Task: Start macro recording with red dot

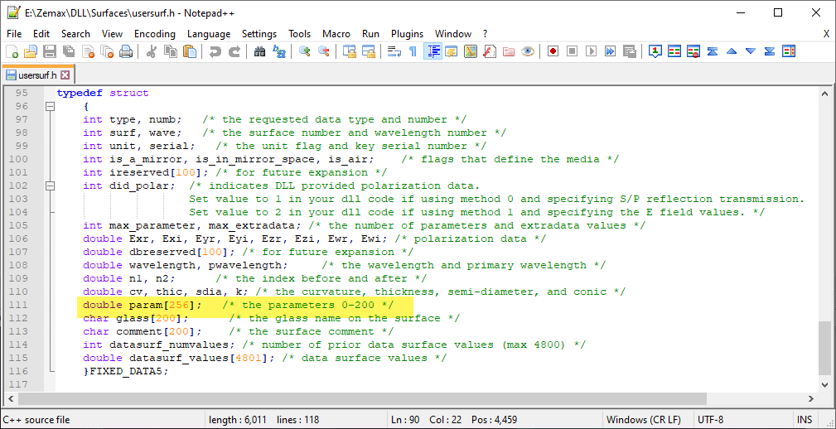Action: pyautogui.click(x=553, y=51)
